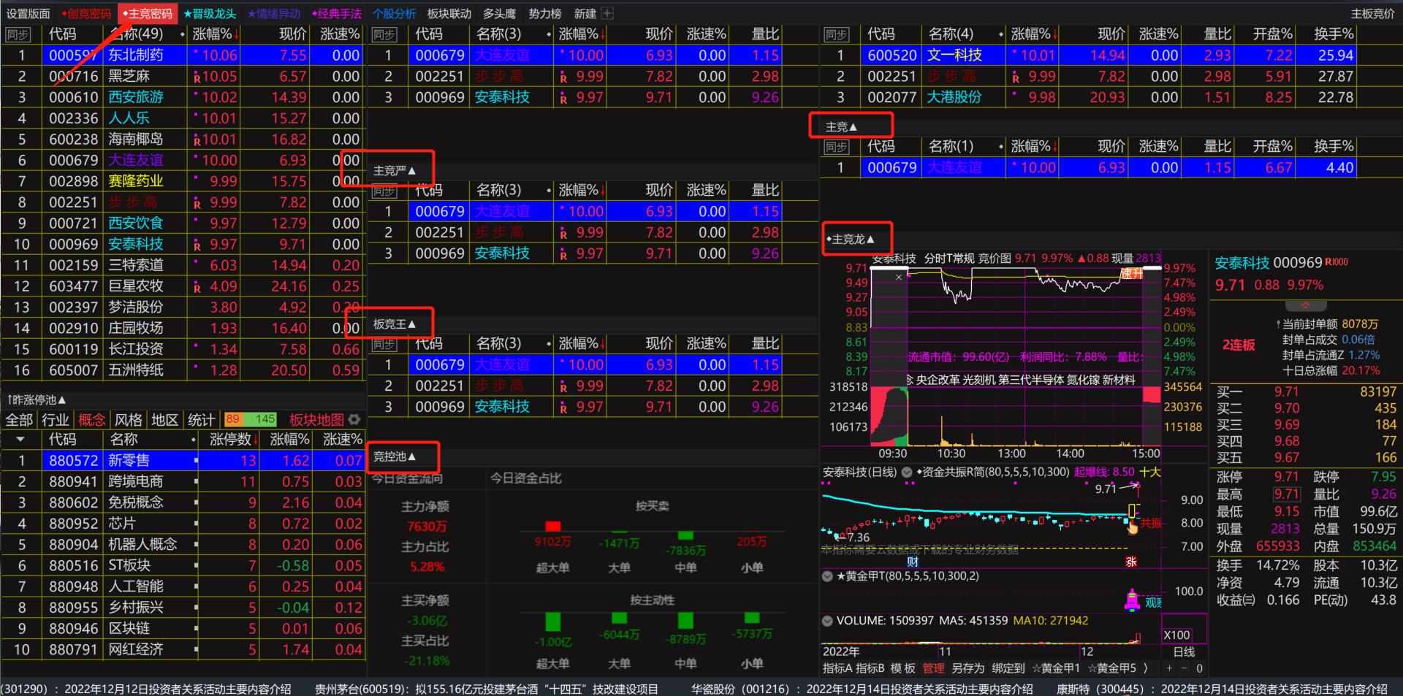The image size is (1403, 696).
Task: Add a new layout with the plus icon
Action: (607, 13)
